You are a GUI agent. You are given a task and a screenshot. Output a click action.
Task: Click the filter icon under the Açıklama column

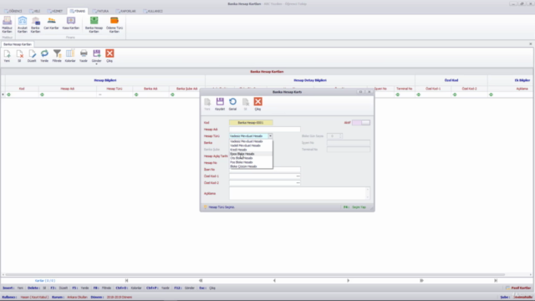tap(491, 94)
